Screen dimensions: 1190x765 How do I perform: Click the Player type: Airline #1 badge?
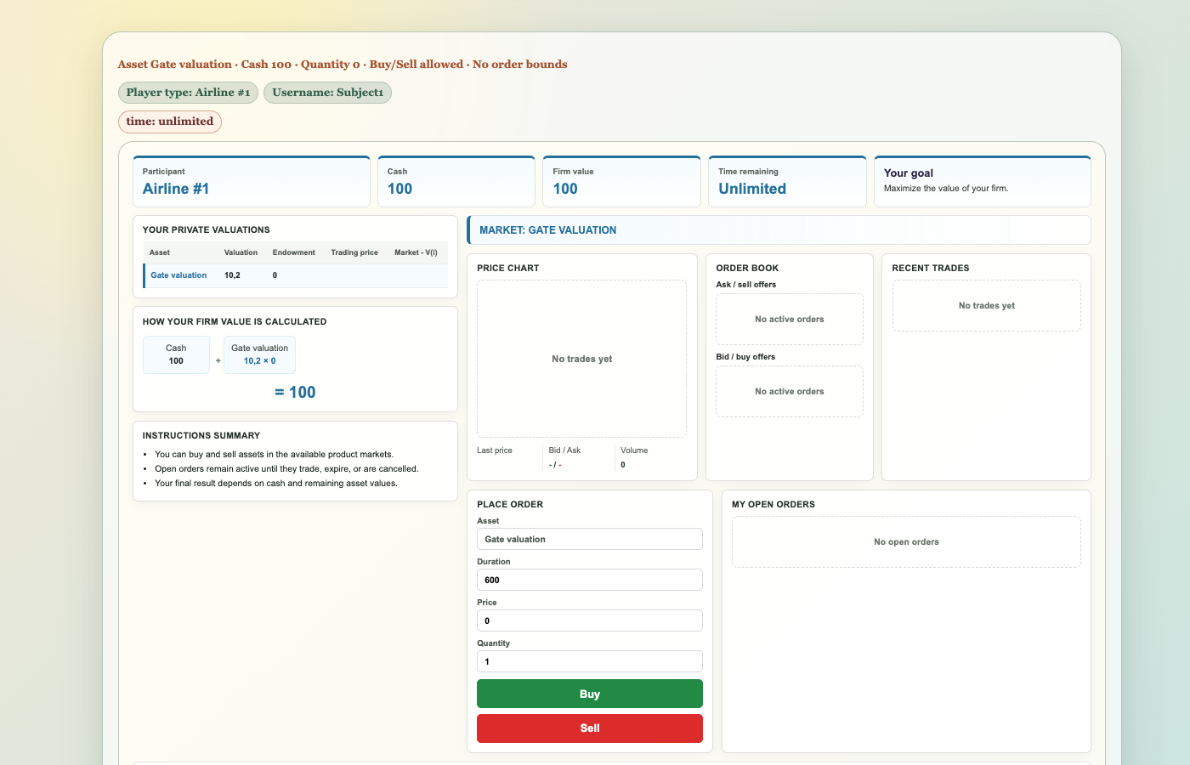pos(188,93)
